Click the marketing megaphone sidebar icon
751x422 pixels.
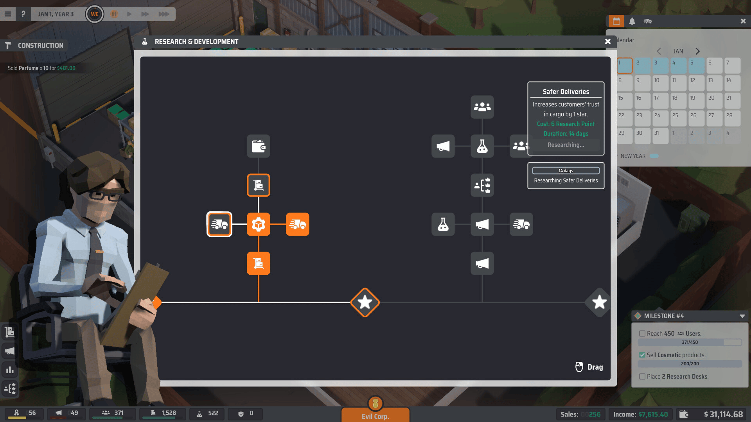[x=10, y=351]
